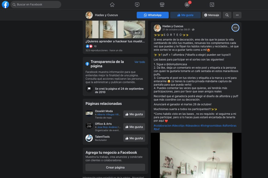Click the Buscar en Facebook search field
This screenshot has width=268, height=178.
pyautogui.click(x=36, y=4)
